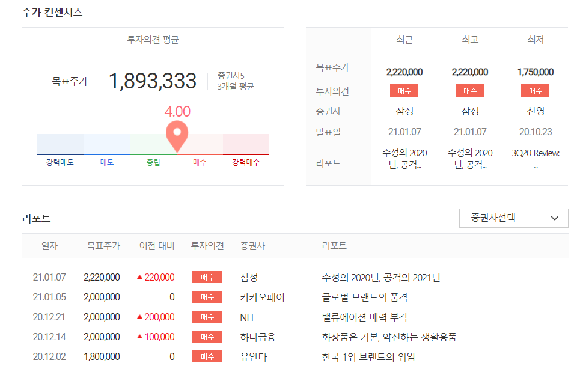Click the 일자 column header
The height and width of the screenshot is (375, 583).
(x=49, y=246)
